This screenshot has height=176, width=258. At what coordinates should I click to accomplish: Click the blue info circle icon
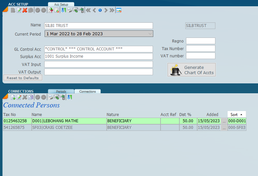click(100, 10)
